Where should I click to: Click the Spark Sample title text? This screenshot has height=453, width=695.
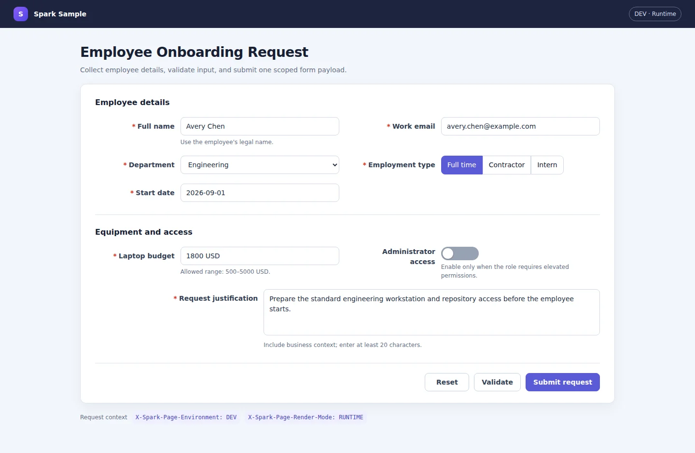(x=60, y=14)
